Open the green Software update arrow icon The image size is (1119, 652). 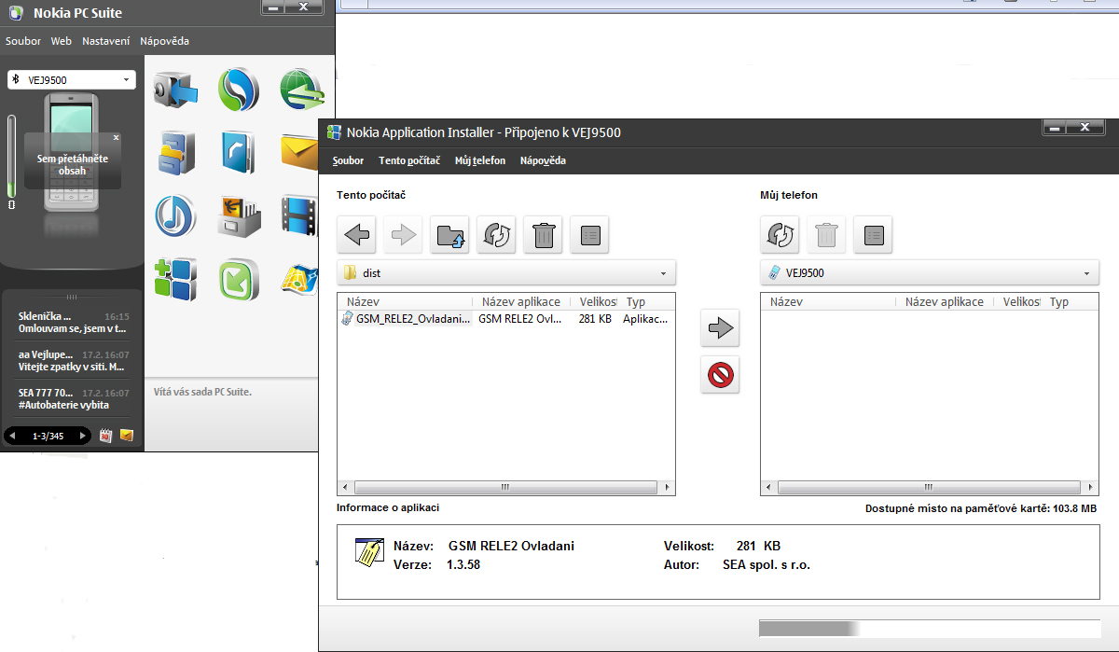(x=239, y=279)
